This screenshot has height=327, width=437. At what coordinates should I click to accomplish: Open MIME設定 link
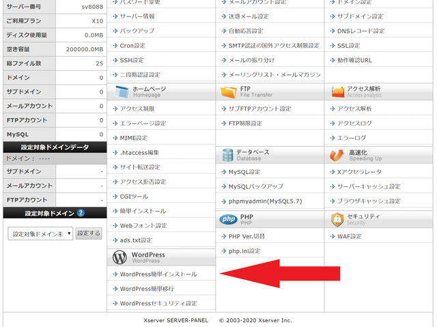pyautogui.click(x=134, y=138)
